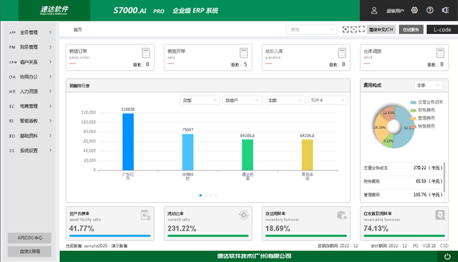Click the fullscreen frame icon
The image size is (458, 262).
(361, 29)
